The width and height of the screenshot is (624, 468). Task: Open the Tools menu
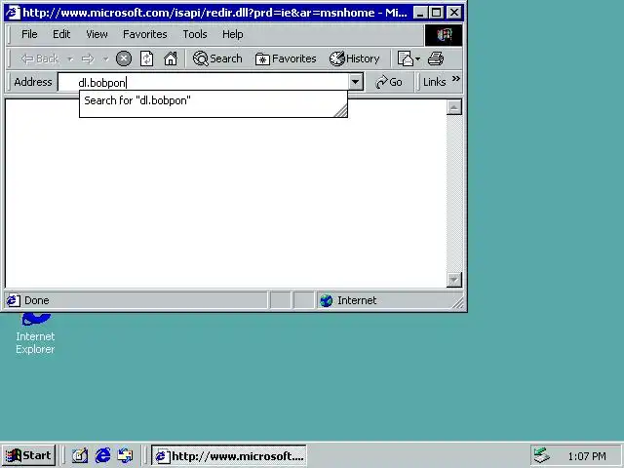[x=195, y=34]
